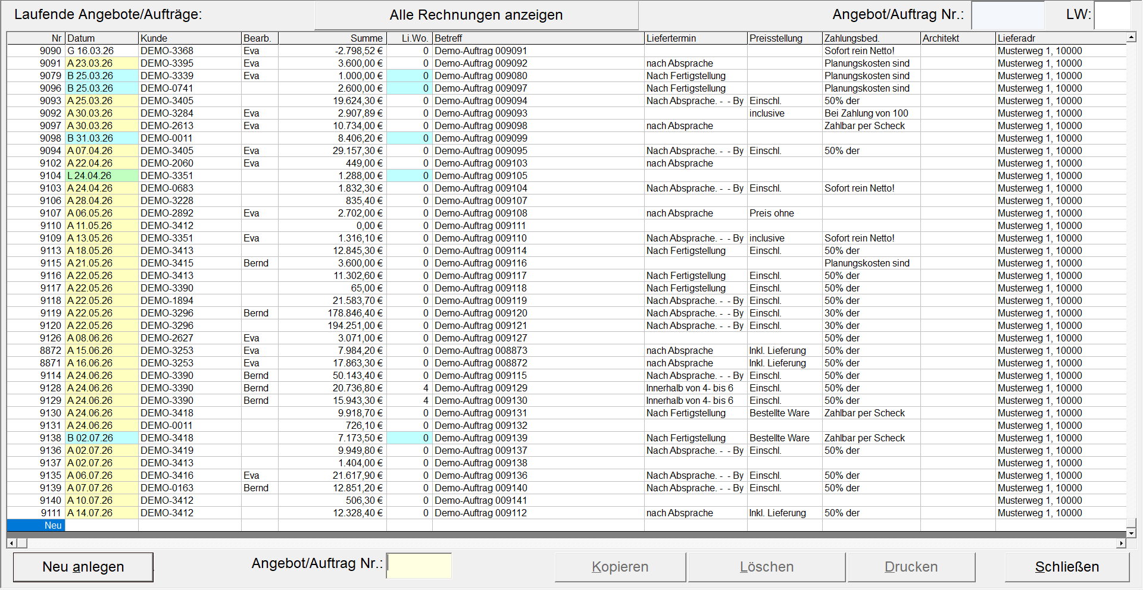This screenshot has height=590, width=1143.
Task: Click customer DEMO-3419
Action: (x=190, y=451)
